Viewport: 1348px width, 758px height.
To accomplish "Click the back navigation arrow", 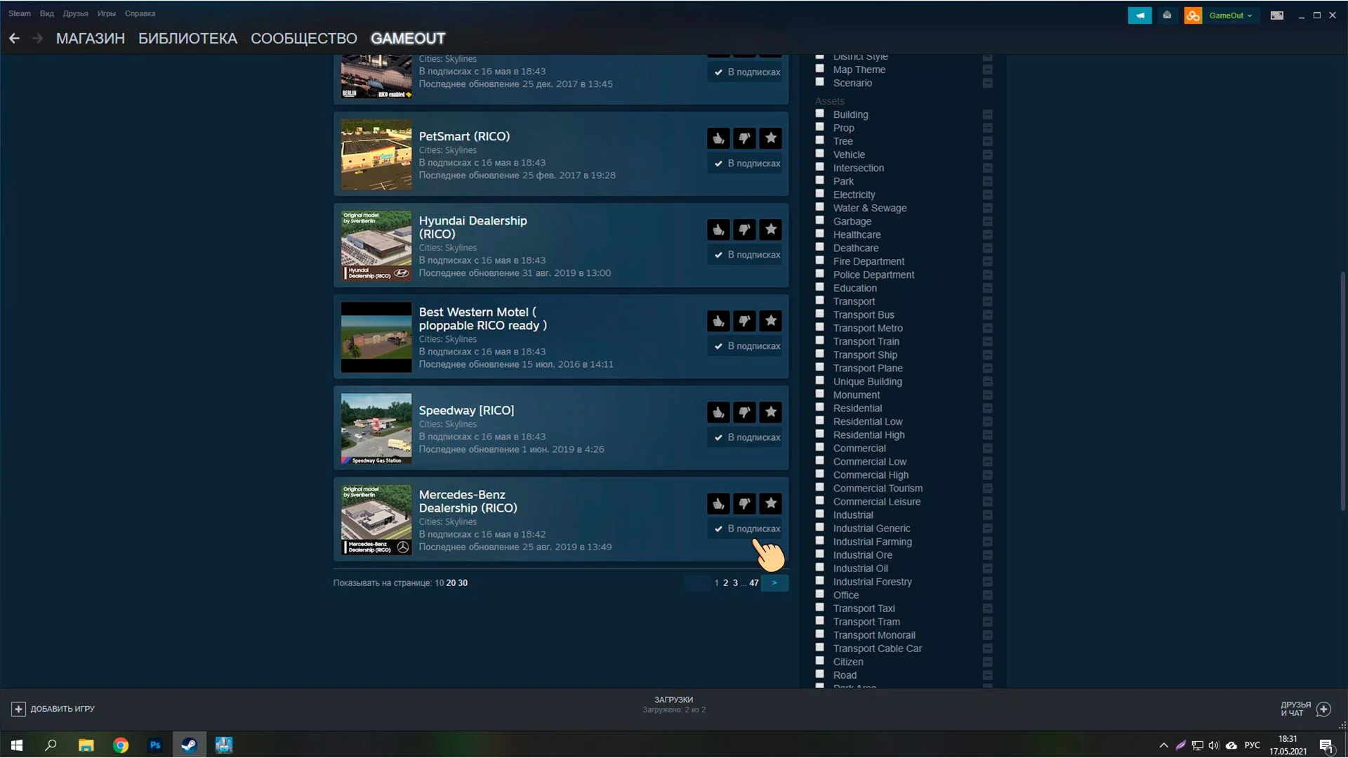I will (14, 39).
